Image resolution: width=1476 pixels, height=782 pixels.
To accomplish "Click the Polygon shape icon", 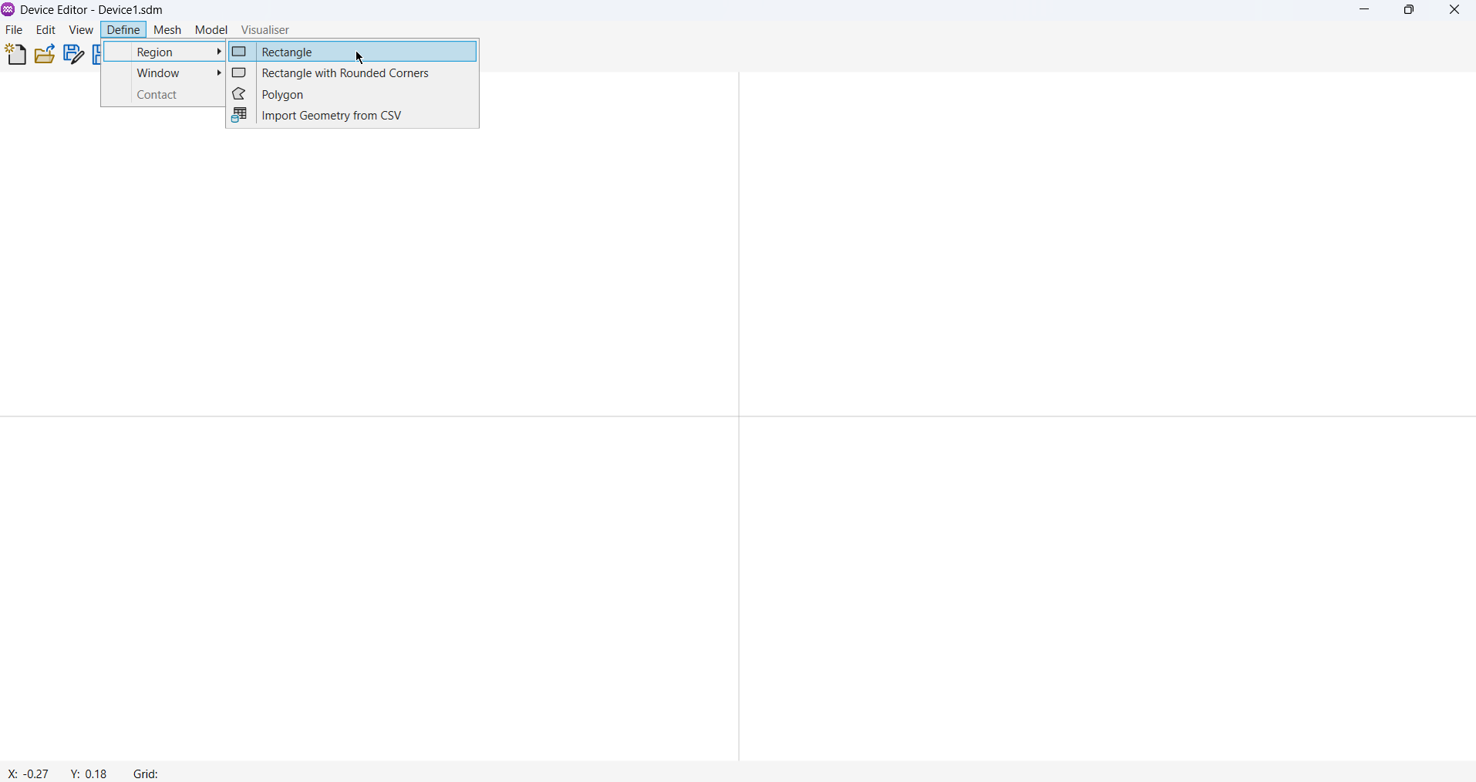I will 240,95.
